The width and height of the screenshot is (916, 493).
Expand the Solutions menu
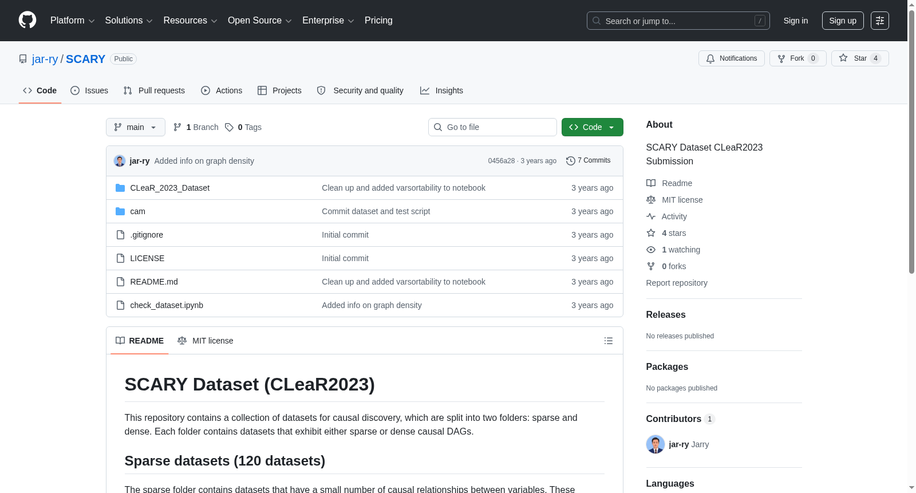click(129, 21)
